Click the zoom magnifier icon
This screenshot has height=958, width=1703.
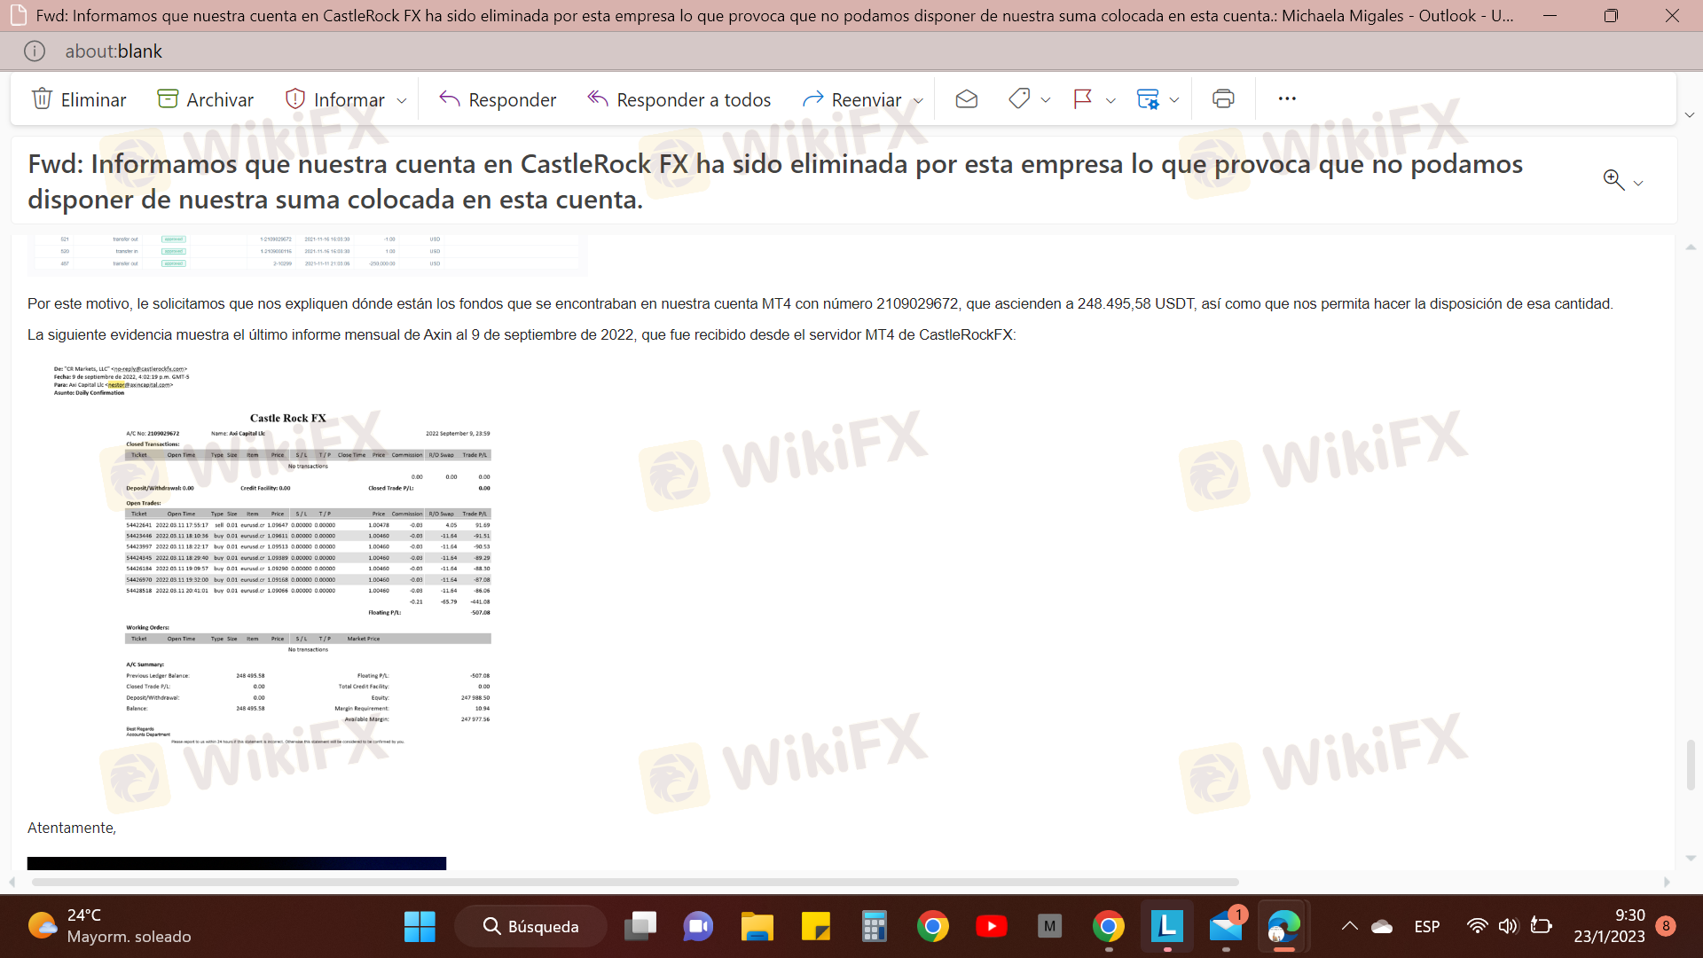(1613, 180)
